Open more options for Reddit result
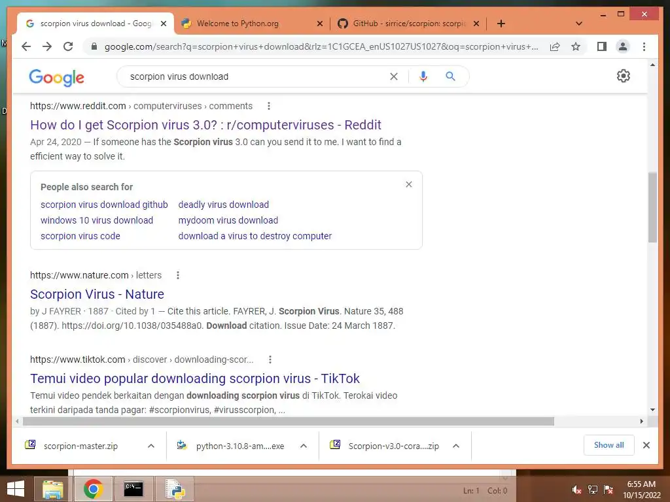 pos(269,106)
